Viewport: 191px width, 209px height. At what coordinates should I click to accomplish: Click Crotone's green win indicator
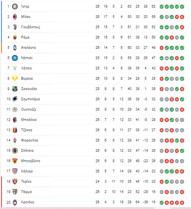pyautogui.click(x=162, y=203)
